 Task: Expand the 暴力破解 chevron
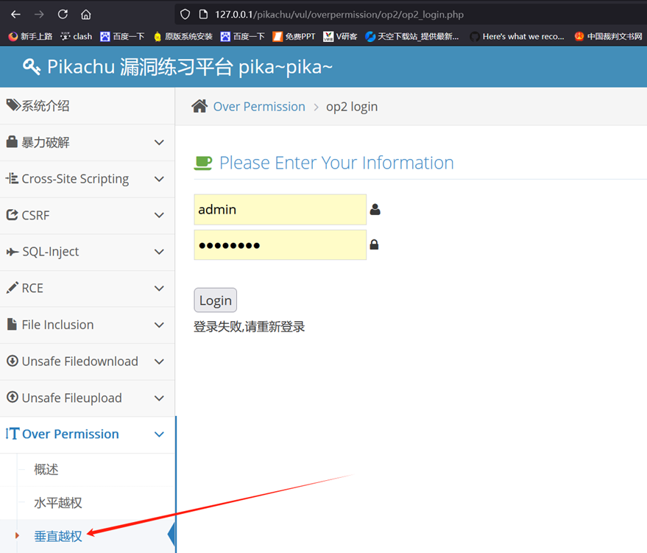pyautogui.click(x=159, y=143)
